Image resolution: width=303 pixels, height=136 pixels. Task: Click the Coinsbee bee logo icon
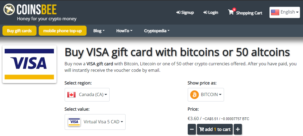pos(9,9)
